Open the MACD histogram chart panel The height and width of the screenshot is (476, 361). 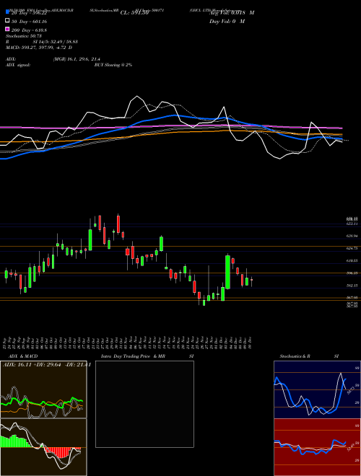[x=43, y=447]
